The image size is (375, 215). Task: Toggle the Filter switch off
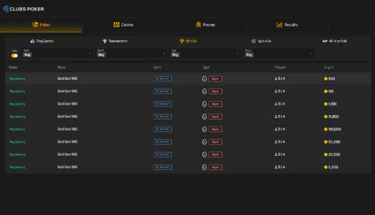coord(14,56)
